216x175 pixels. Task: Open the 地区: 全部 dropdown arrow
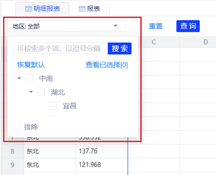[x=116, y=26]
